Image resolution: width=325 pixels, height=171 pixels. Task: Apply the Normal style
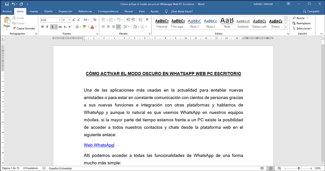[x=162, y=23]
